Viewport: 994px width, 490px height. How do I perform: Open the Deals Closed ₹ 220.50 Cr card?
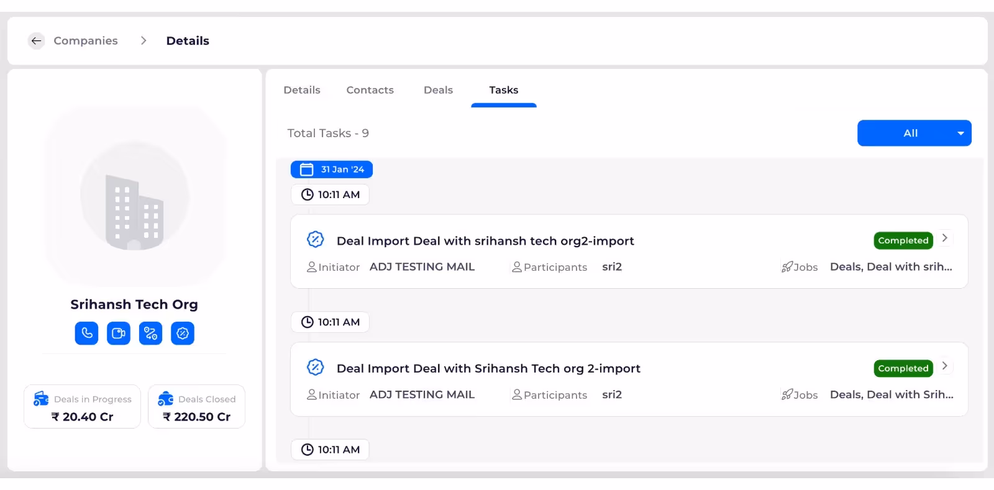[x=197, y=407]
